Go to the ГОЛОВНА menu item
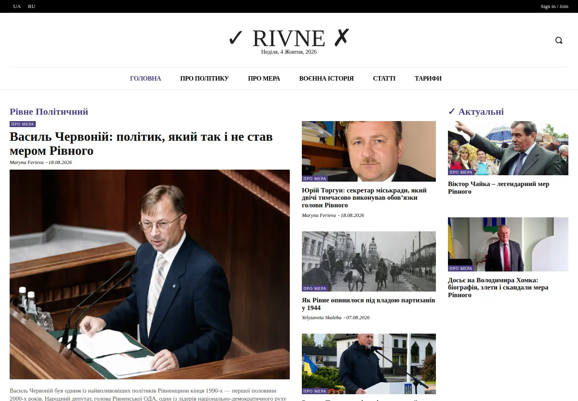 145,79
